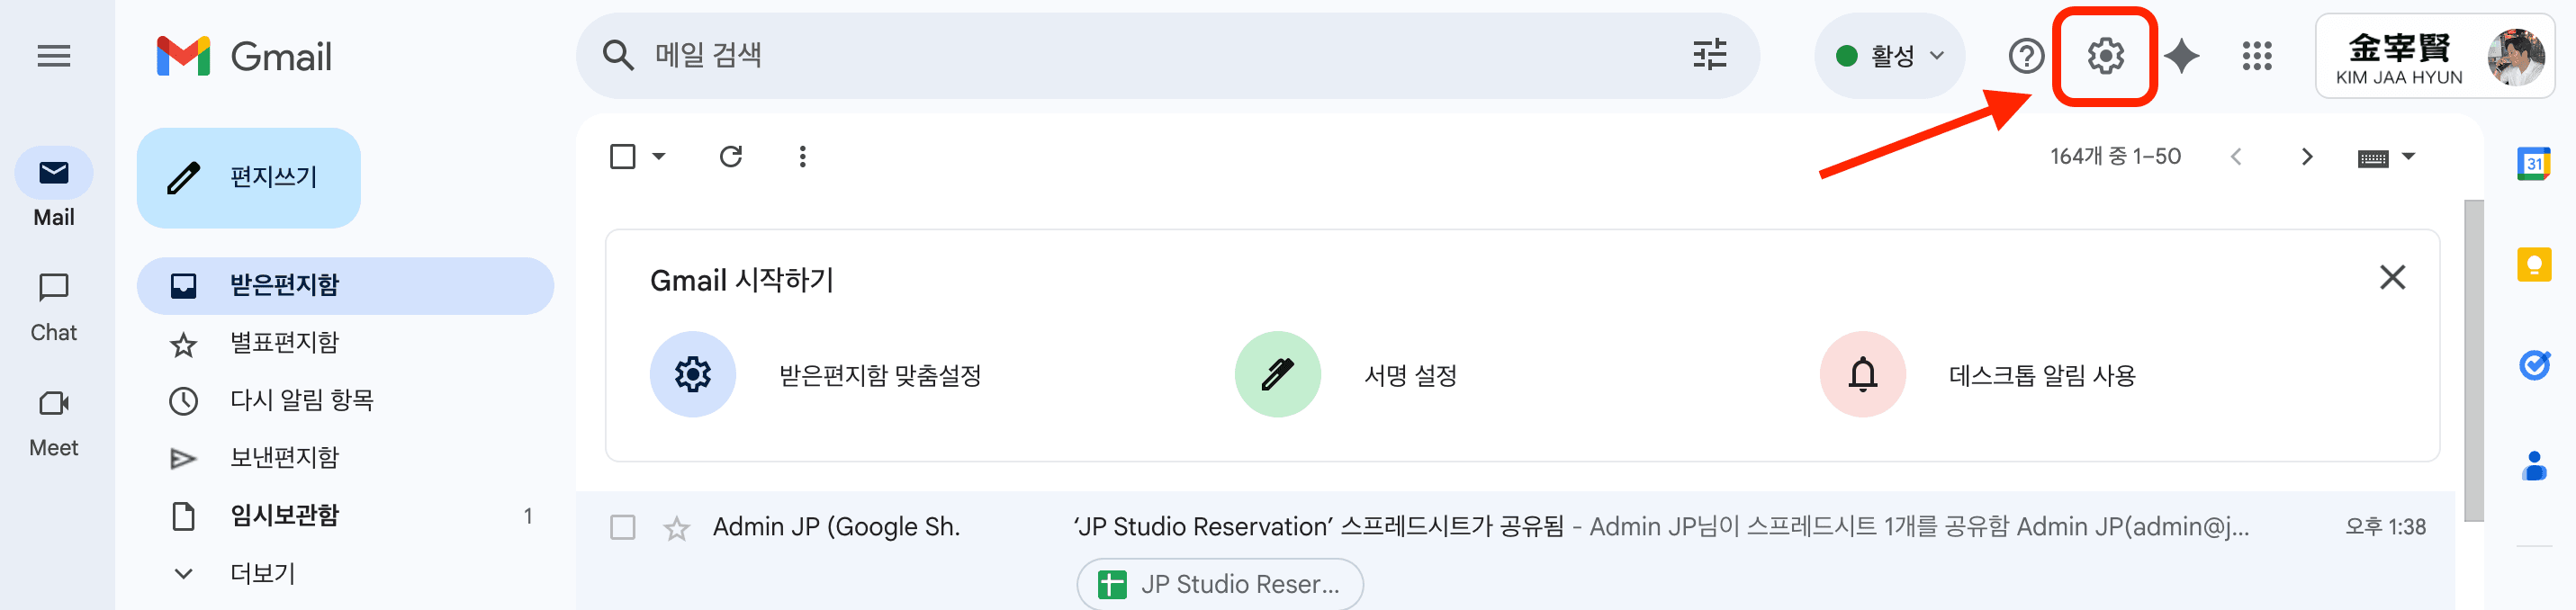Viewport: 2576px width, 610px height.
Task: Open the 받은편지함 folder
Action: coord(286,285)
